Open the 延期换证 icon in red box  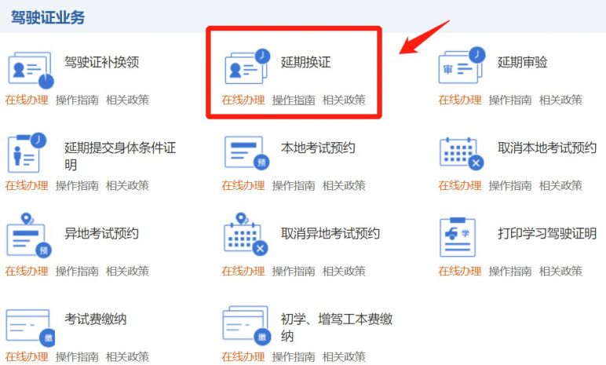point(247,67)
